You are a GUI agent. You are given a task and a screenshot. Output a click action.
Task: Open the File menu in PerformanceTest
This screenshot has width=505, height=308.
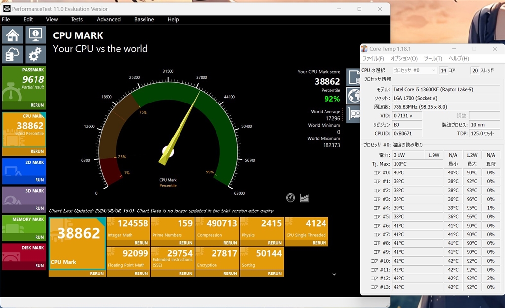(6, 19)
